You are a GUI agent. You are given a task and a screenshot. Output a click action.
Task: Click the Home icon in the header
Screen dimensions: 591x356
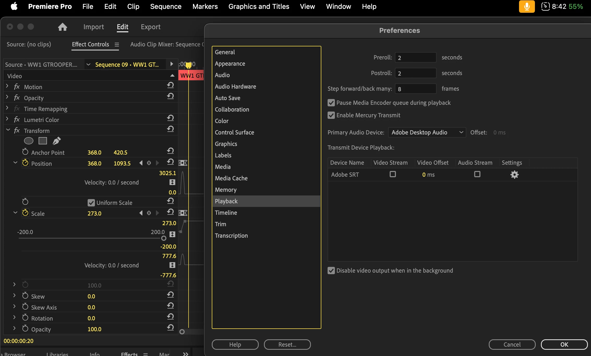pos(63,27)
